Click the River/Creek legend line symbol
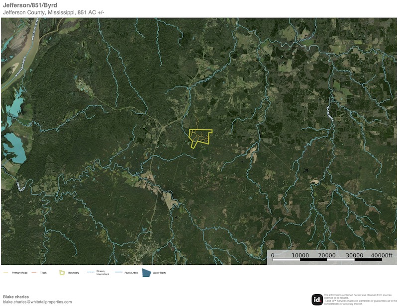Viewport: 398px width, 307px height. (119, 273)
